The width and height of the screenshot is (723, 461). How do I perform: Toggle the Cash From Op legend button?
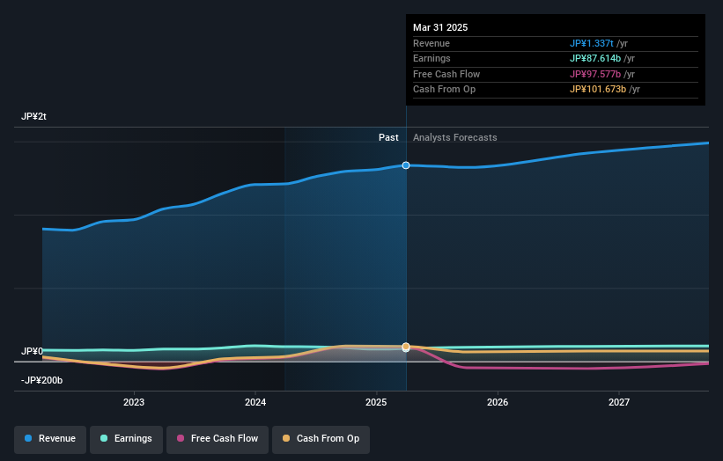pyautogui.click(x=321, y=439)
